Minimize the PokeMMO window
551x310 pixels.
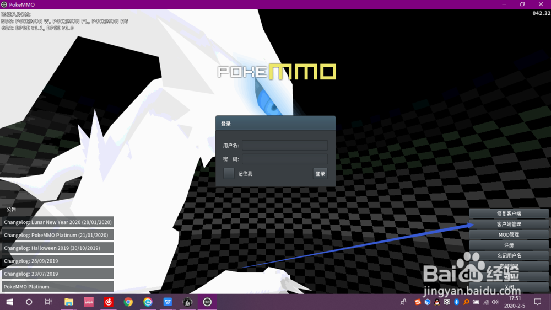coord(504,4)
